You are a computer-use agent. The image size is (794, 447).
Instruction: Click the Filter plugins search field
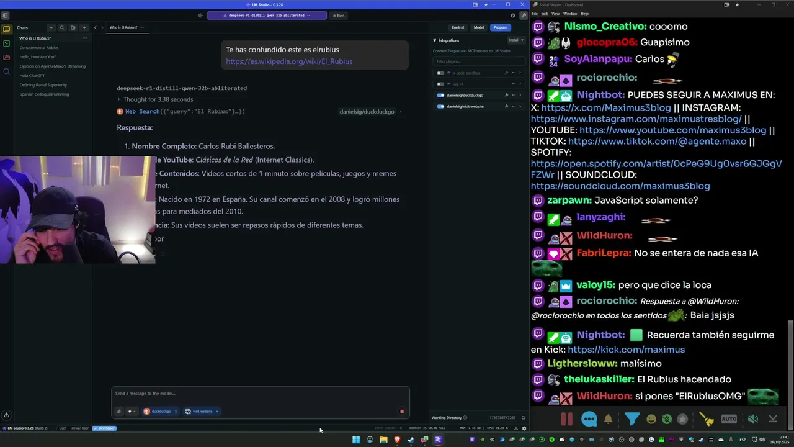pyautogui.click(x=479, y=61)
